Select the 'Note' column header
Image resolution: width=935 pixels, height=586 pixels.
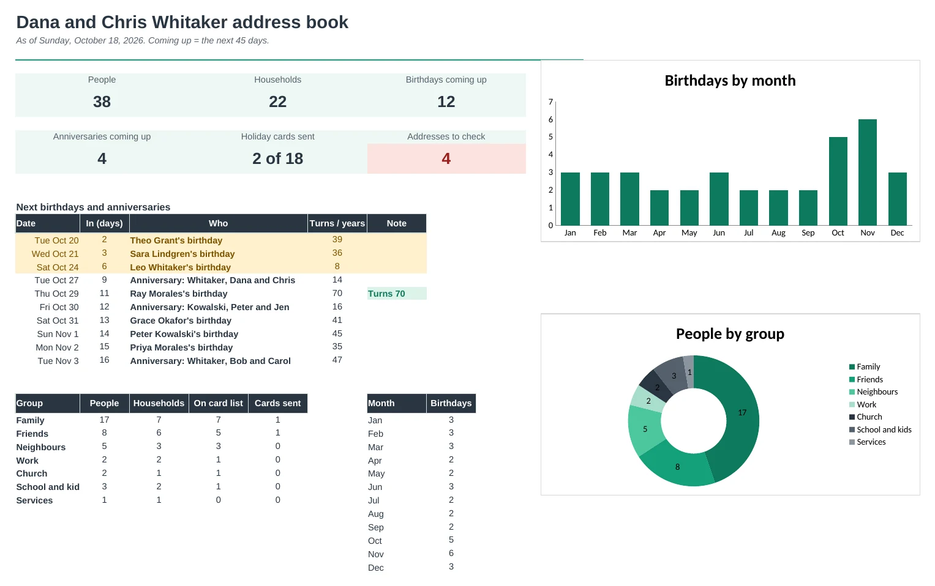[x=397, y=223]
